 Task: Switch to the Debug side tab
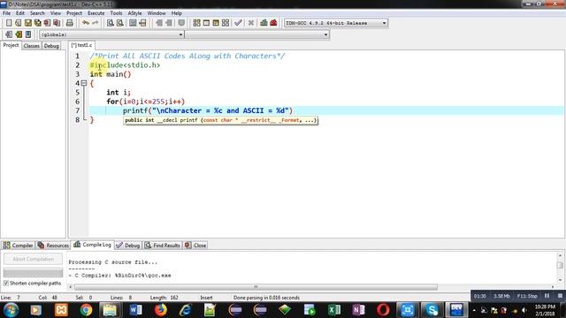pos(51,46)
